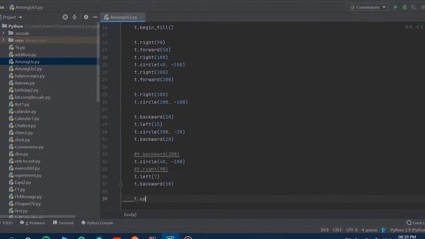Click the body() breadcrumb
Image resolution: width=425 pixels, height=239 pixels.
pyautogui.click(x=130, y=214)
